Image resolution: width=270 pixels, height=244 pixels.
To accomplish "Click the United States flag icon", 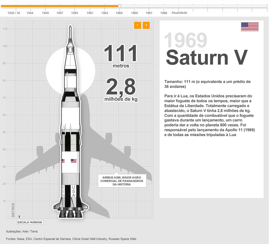I will [x=250, y=27].
